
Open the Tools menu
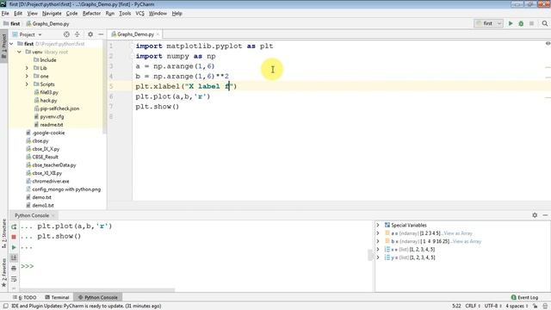[x=125, y=14]
